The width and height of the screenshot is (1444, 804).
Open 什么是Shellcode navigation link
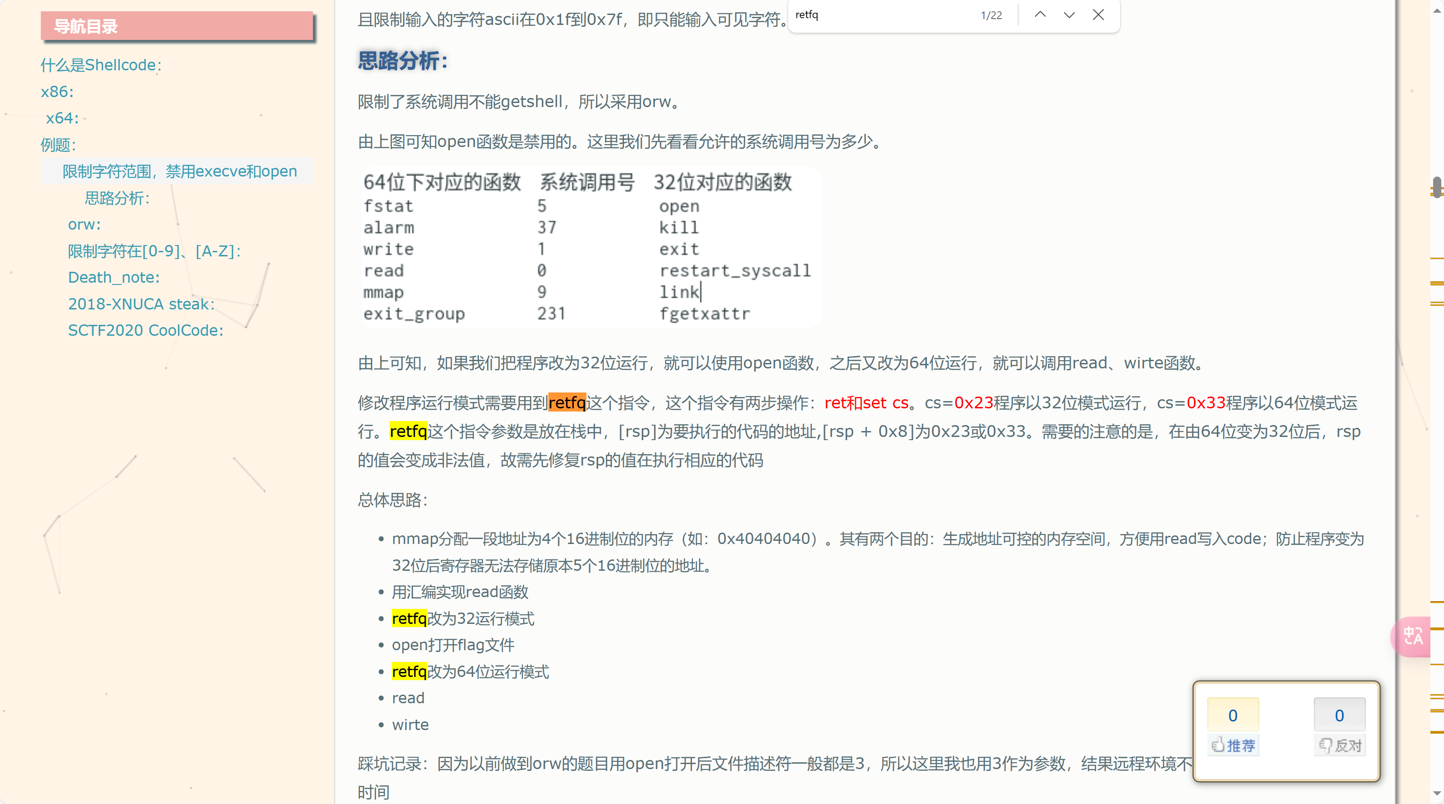click(101, 65)
